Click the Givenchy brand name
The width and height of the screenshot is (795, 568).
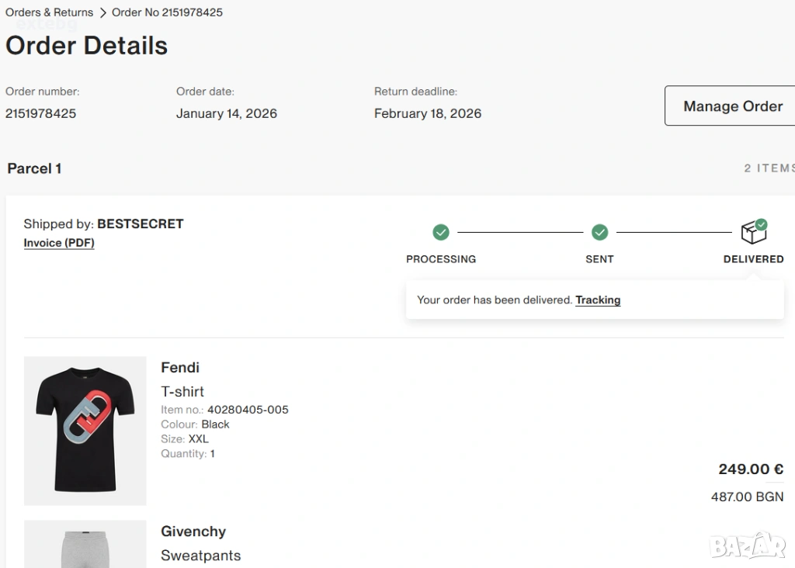(x=193, y=532)
